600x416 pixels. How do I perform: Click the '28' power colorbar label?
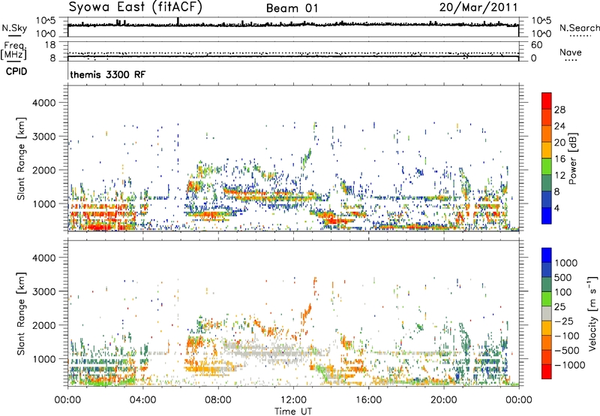click(559, 110)
